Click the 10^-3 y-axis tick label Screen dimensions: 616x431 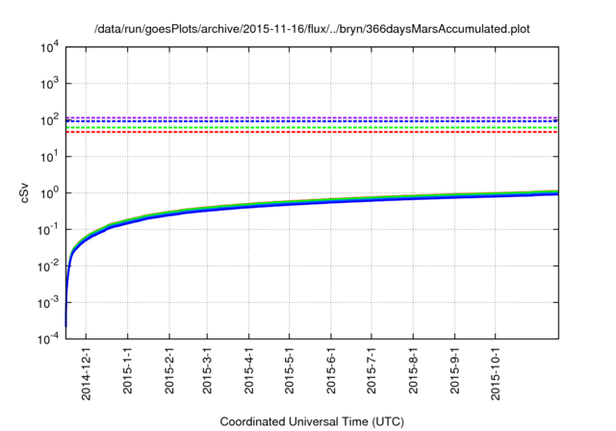click(x=48, y=303)
